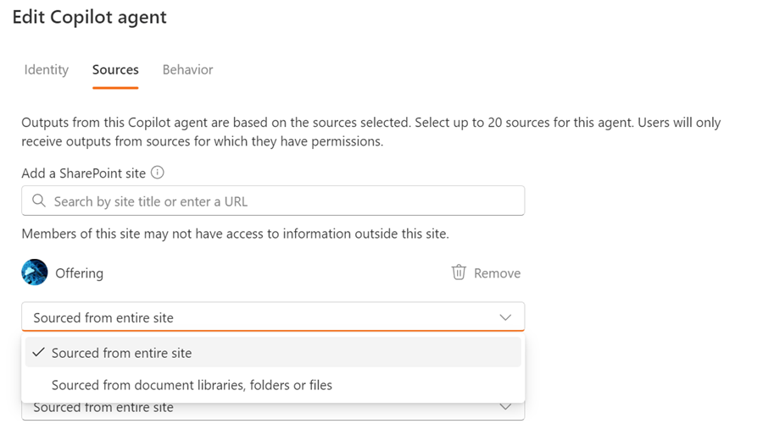Viewport: 763px width, 440px height.
Task: Click the trash can icon for Offering
Action: [x=459, y=272]
